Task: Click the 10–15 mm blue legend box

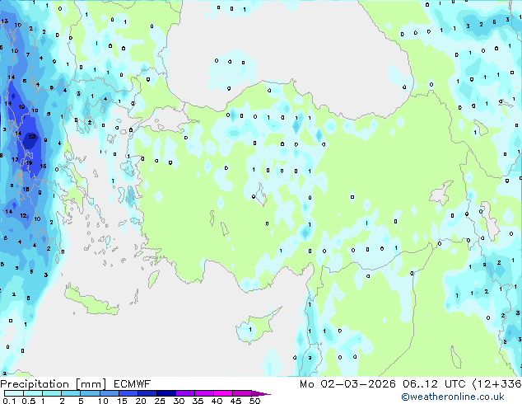Action: pyautogui.click(x=109, y=393)
